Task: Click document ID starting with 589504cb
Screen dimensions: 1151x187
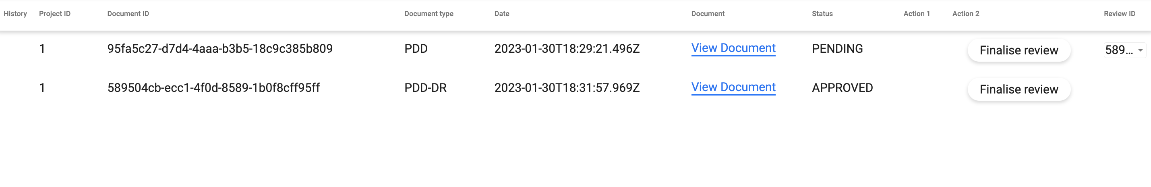Action: pos(213,88)
